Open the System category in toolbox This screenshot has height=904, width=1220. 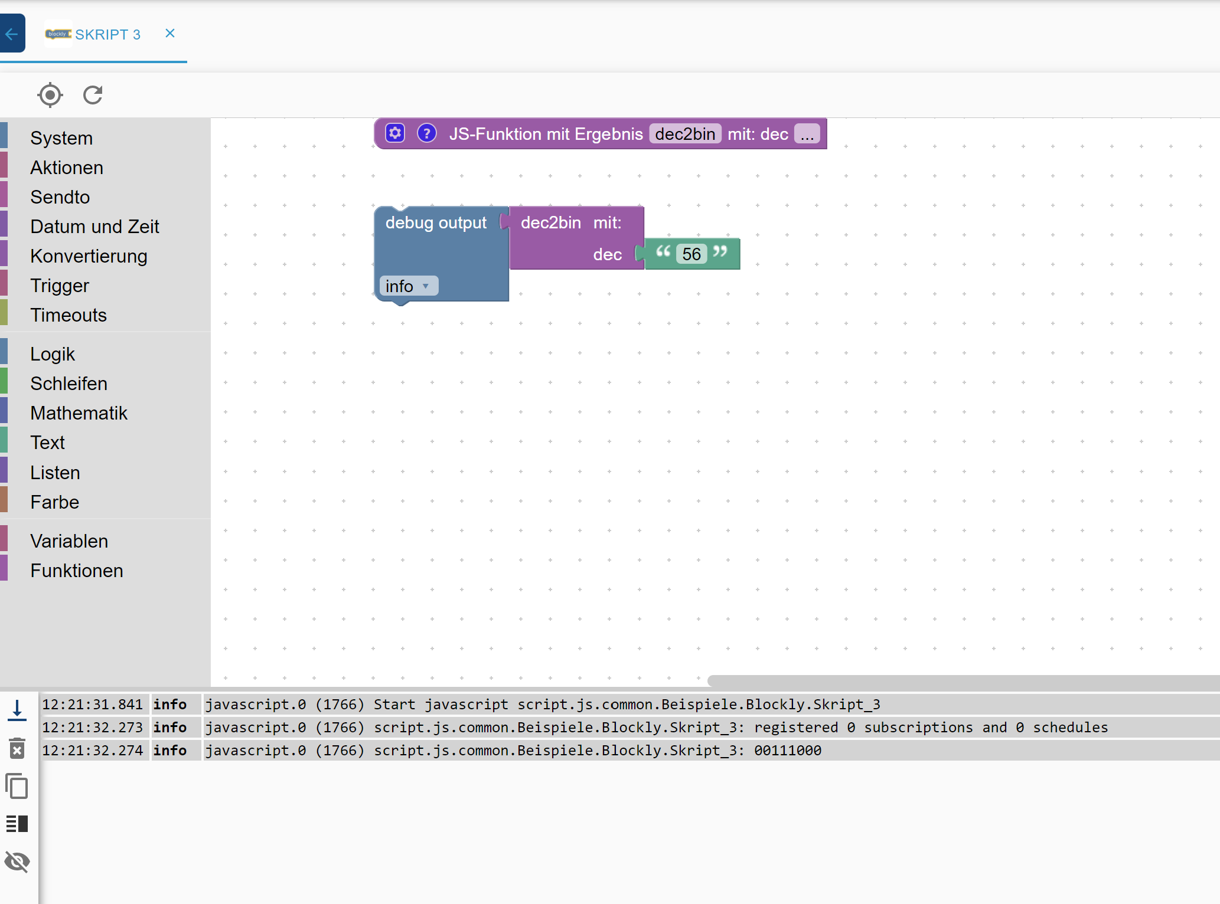tap(61, 138)
